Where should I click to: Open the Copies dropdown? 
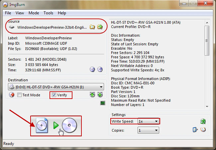148,130
